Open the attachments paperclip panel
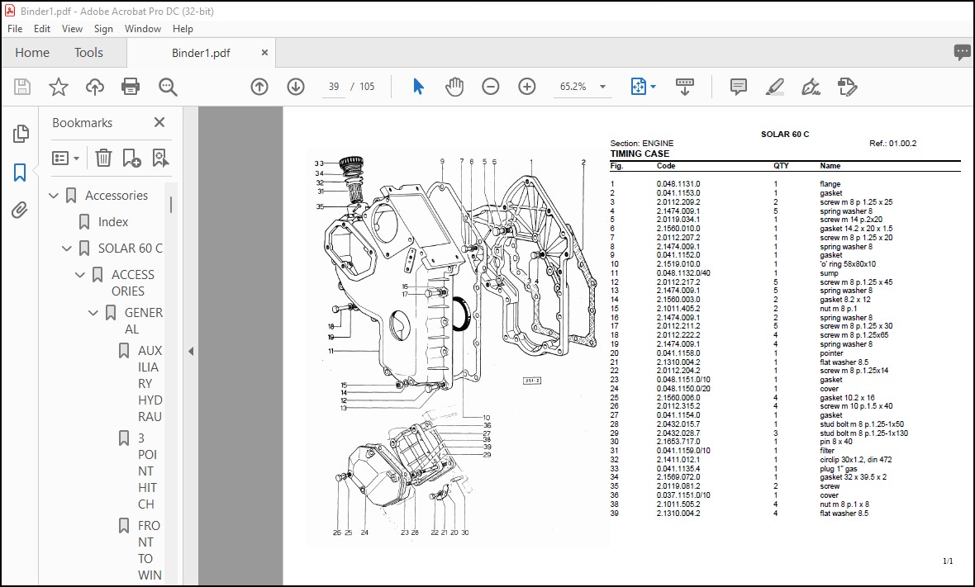Screen dimensions: 975x587 (x=20, y=210)
